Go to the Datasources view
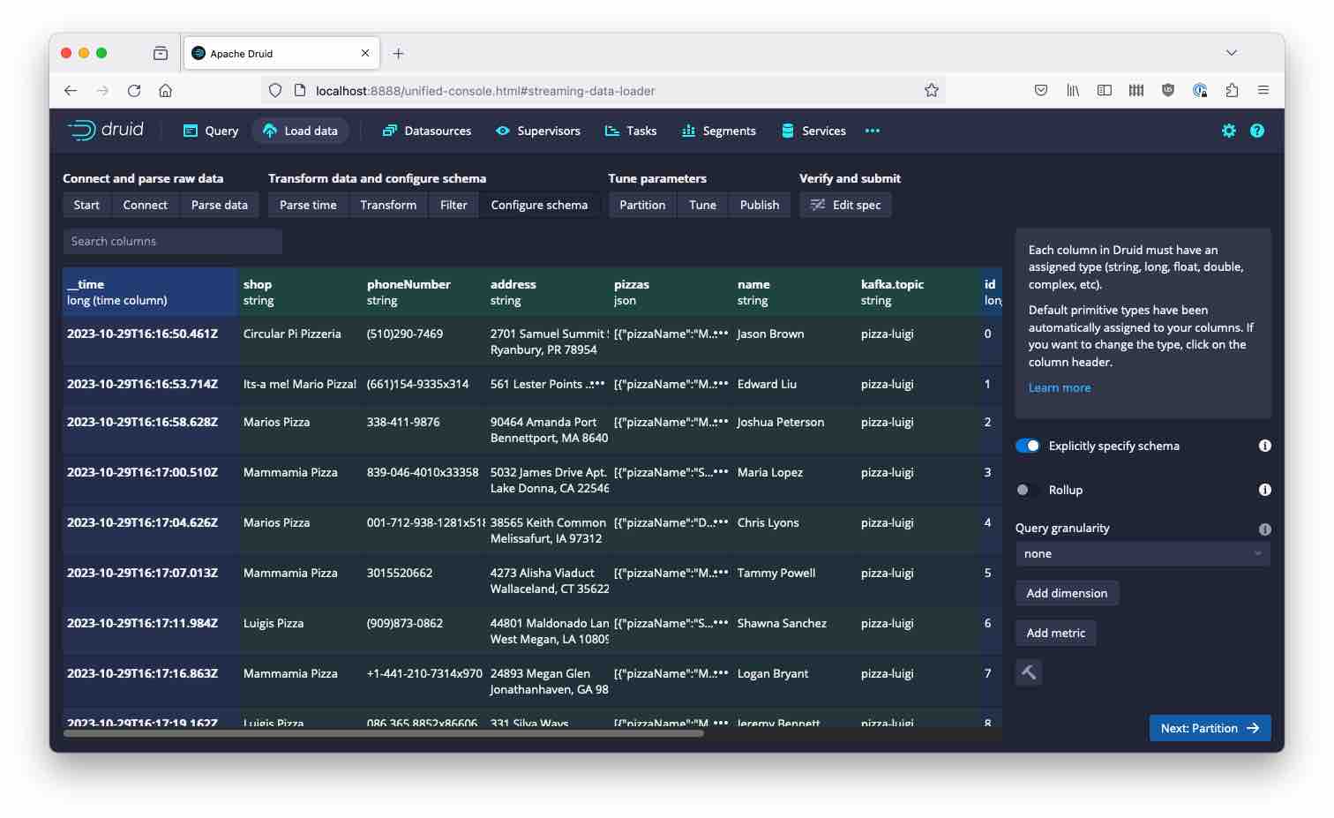Viewport: 1334px width, 818px height. [x=427, y=131]
